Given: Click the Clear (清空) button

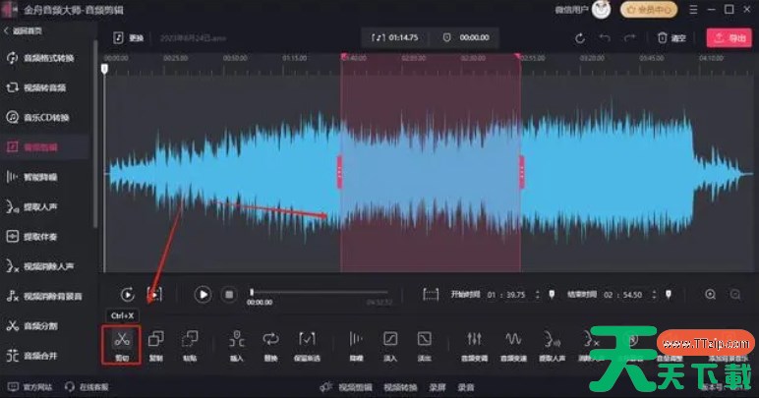Looking at the screenshot, I should click(671, 38).
